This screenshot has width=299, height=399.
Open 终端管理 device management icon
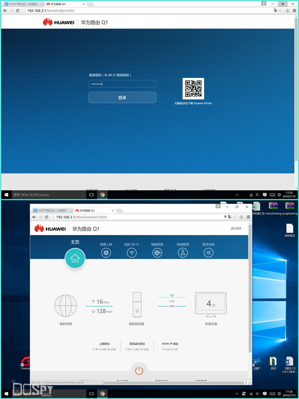point(183,253)
